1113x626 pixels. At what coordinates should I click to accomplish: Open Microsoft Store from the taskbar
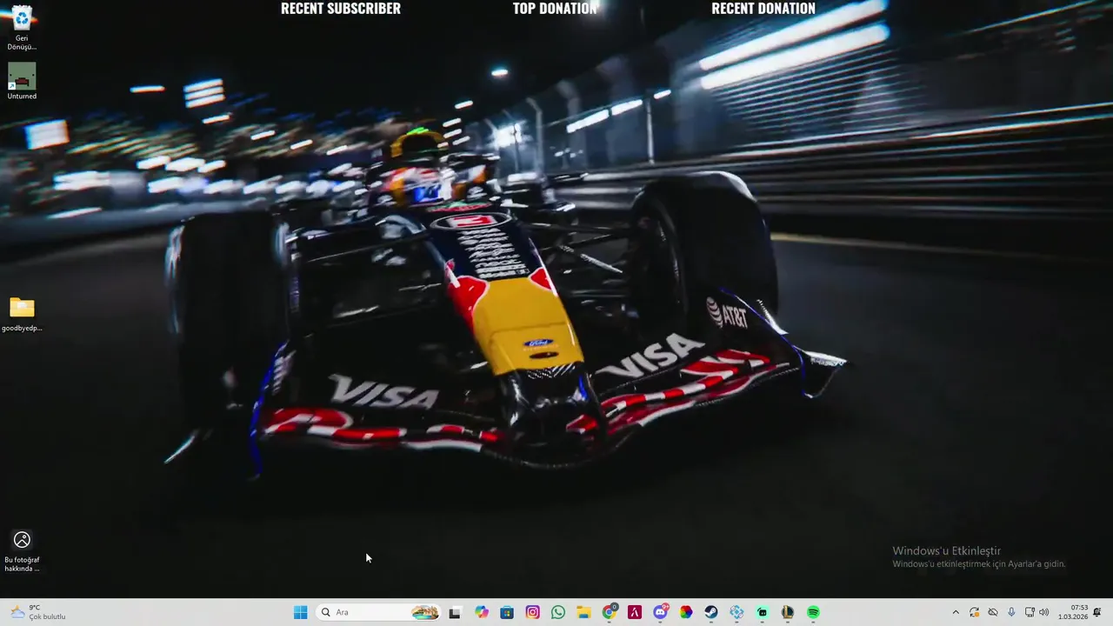pyautogui.click(x=507, y=612)
